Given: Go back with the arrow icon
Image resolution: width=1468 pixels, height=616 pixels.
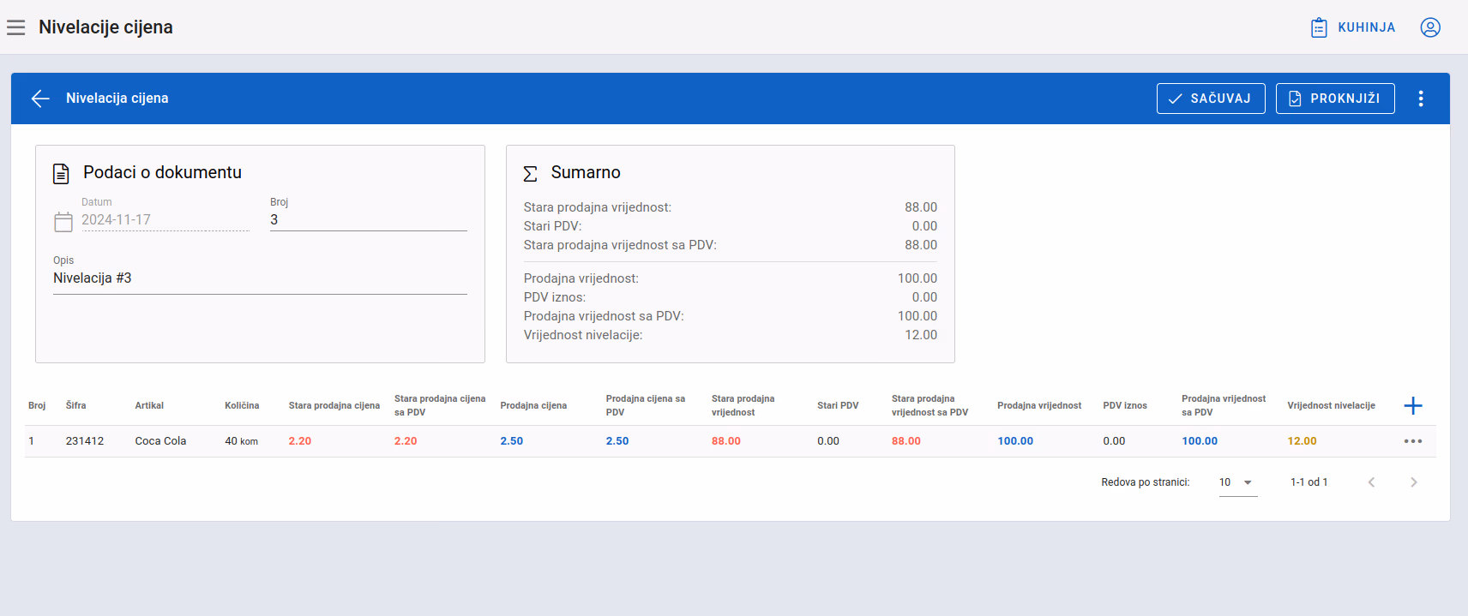Looking at the screenshot, I should (40, 99).
